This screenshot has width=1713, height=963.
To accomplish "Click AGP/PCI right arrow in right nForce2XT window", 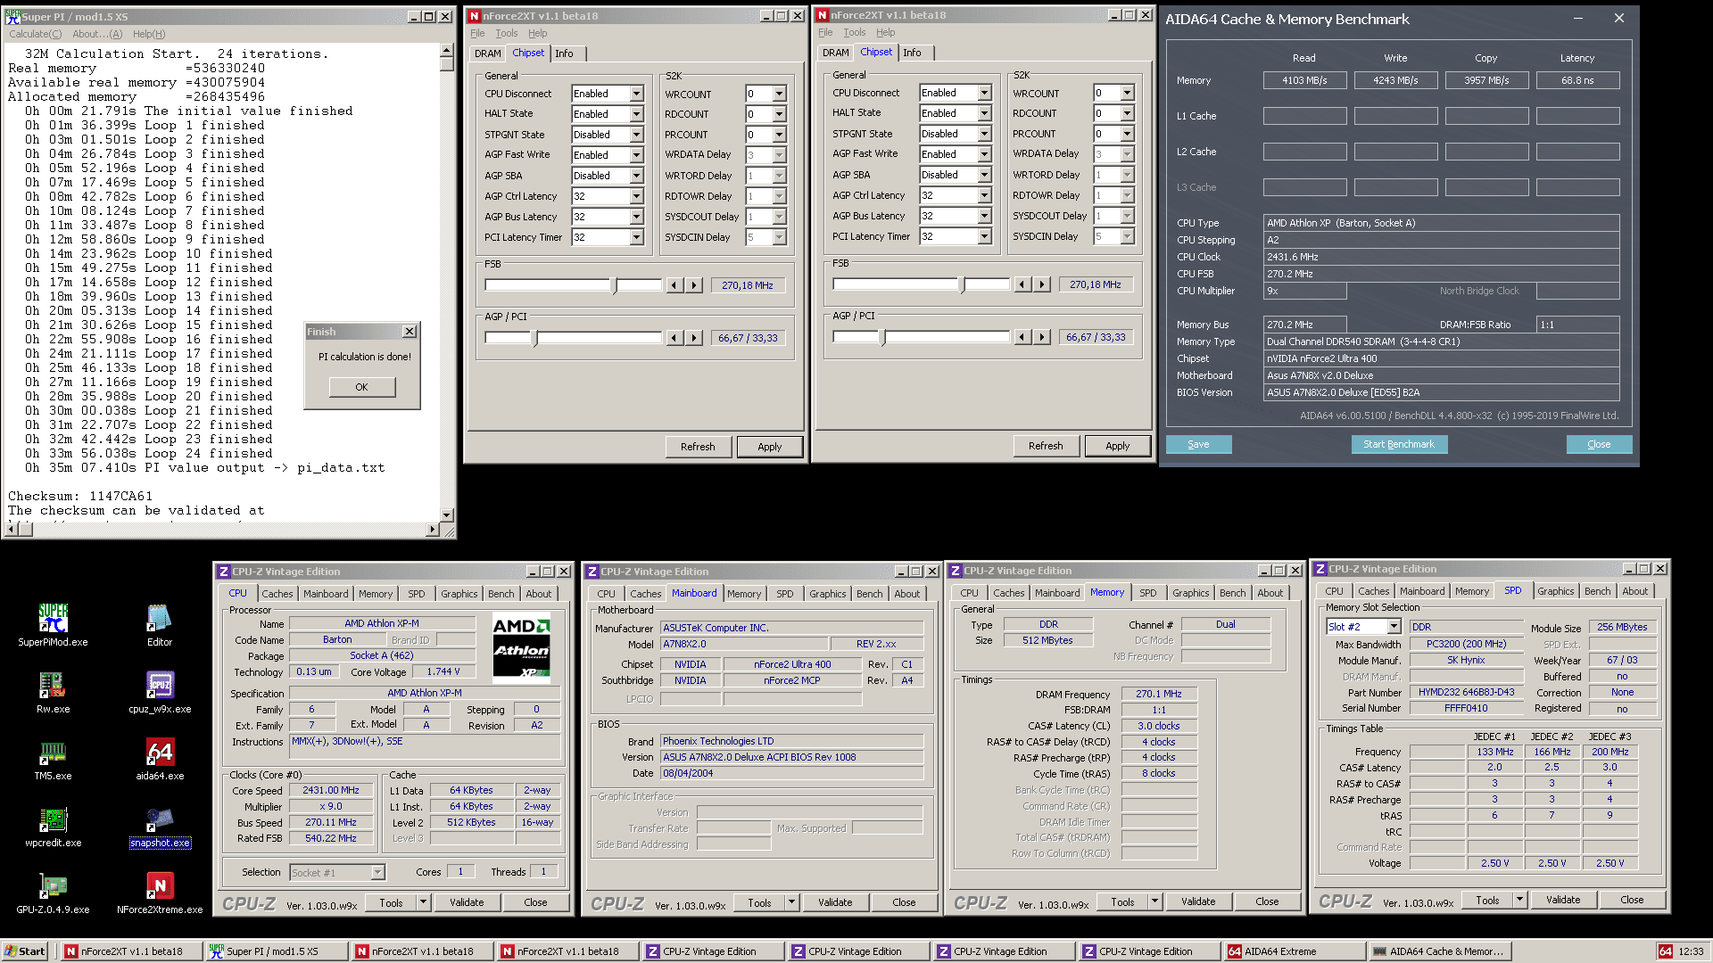I will (x=1041, y=337).
